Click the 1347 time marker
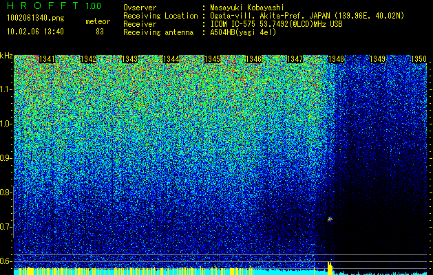The width and height of the screenshot is (433, 275). [295, 59]
